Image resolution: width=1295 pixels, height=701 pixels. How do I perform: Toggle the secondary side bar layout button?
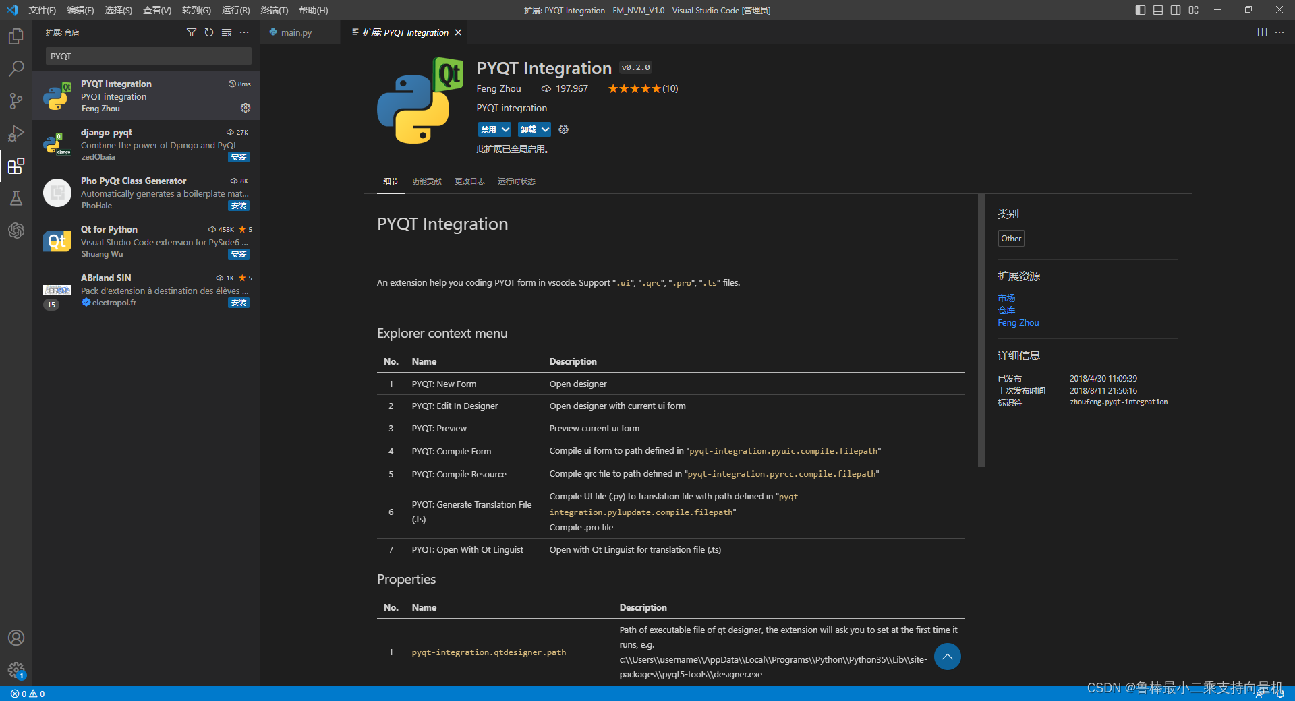pyautogui.click(x=1176, y=10)
